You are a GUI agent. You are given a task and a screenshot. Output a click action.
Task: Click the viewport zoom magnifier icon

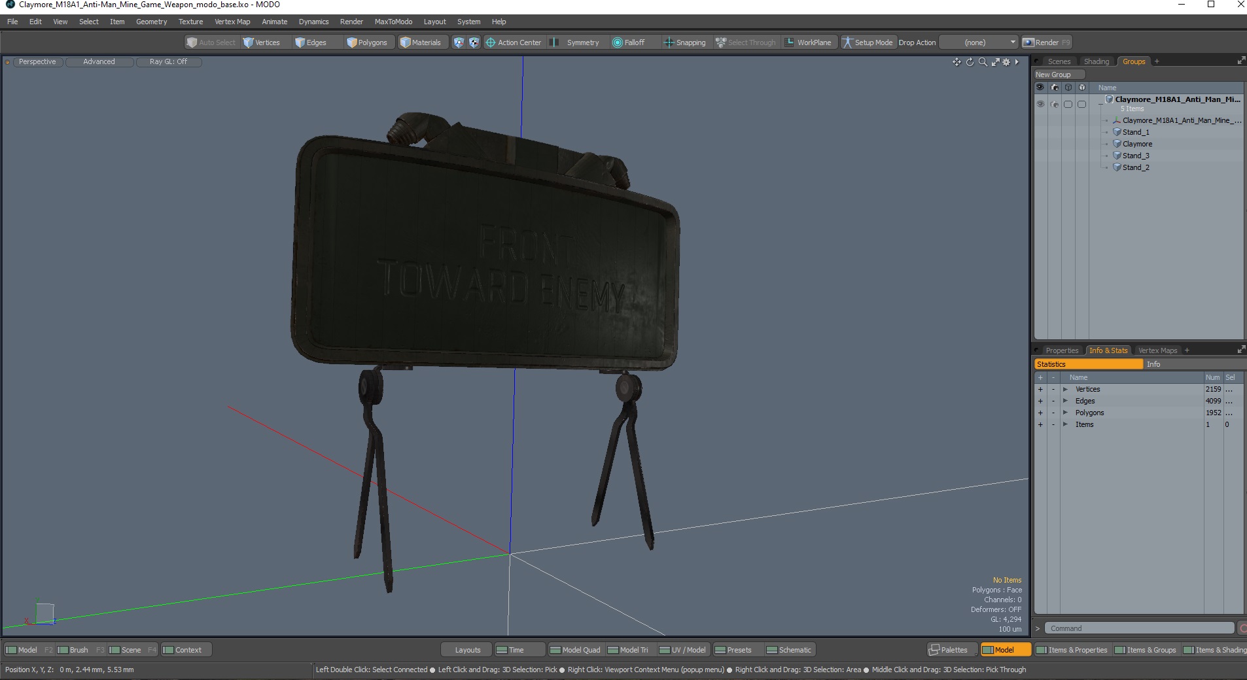[983, 62]
